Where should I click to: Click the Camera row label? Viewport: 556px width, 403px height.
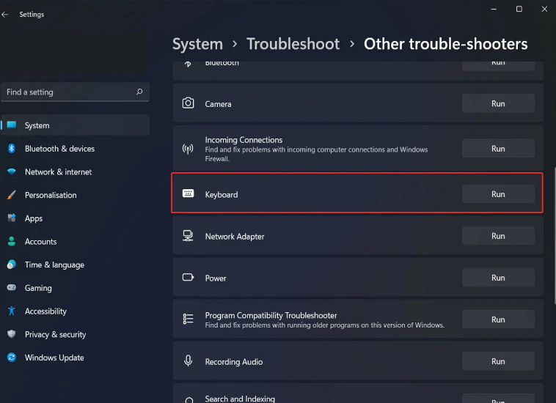coord(218,104)
